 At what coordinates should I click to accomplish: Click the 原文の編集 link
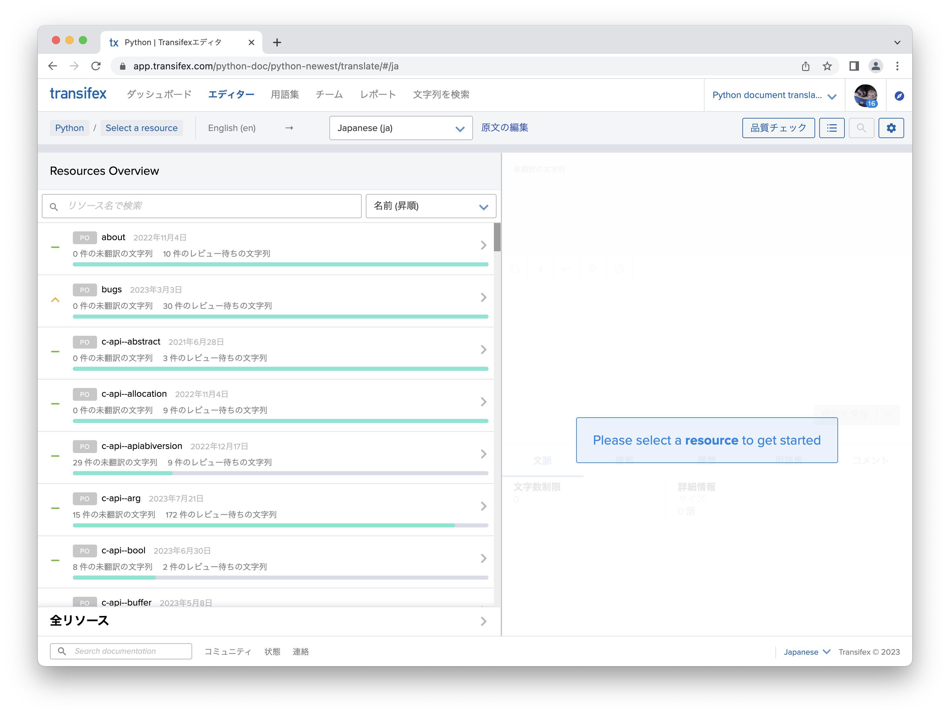(504, 127)
